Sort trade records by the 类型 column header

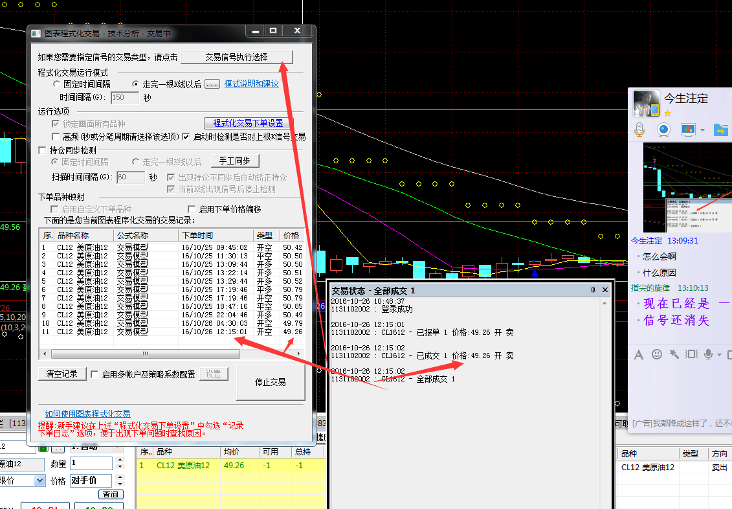click(267, 235)
